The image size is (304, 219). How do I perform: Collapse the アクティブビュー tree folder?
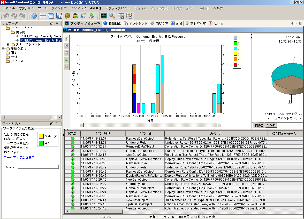point(3,28)
